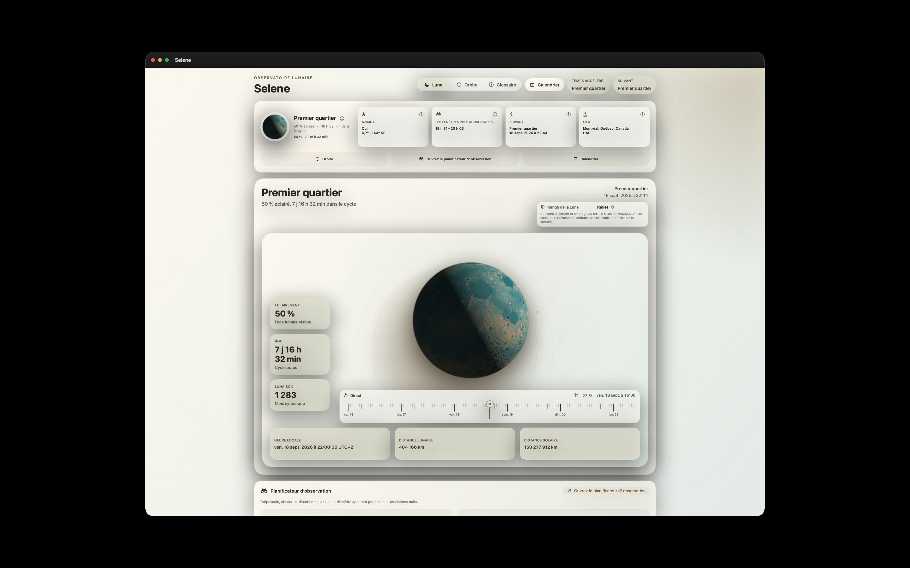This screenshot has width=910, height=568.
Task: Show info for the Suivant card
Action: [568, 115]
